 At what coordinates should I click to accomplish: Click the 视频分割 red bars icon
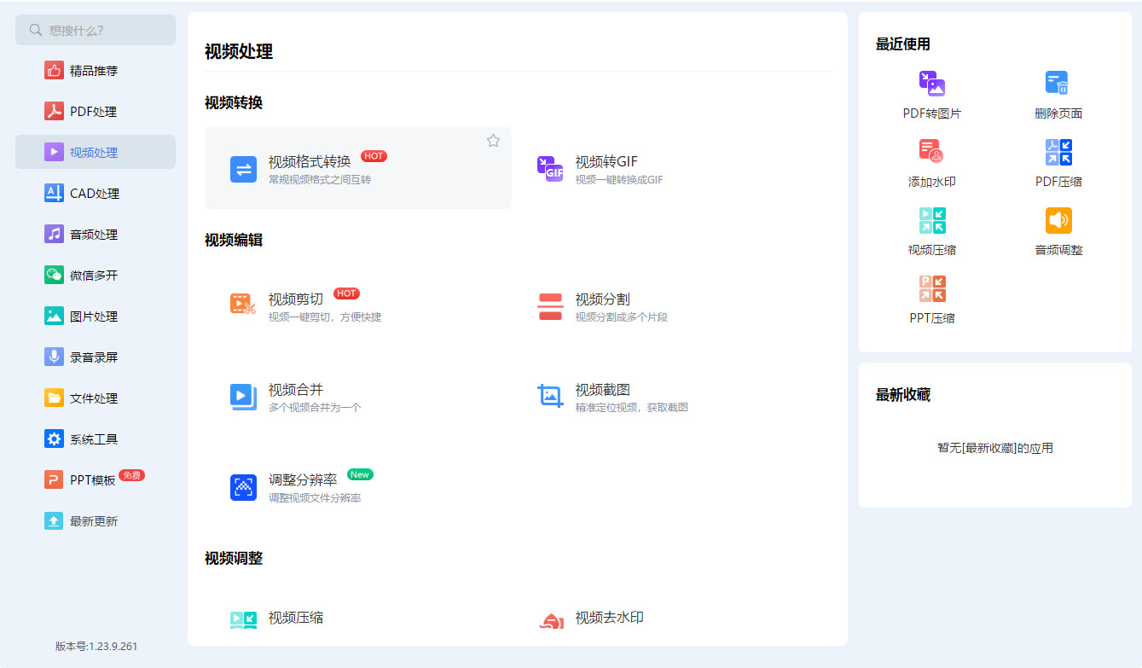coord(550,306)
